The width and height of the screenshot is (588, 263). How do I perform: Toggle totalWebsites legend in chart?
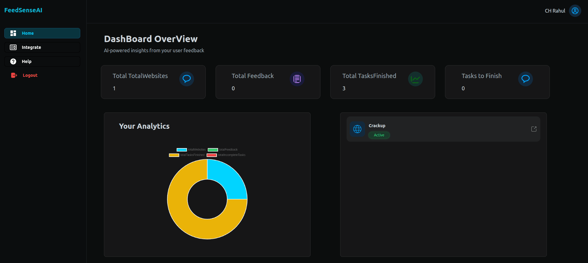(191, 150)
